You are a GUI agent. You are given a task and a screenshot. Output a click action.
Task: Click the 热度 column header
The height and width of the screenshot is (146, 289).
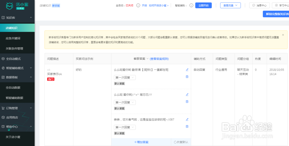click(x=258, y=59)
